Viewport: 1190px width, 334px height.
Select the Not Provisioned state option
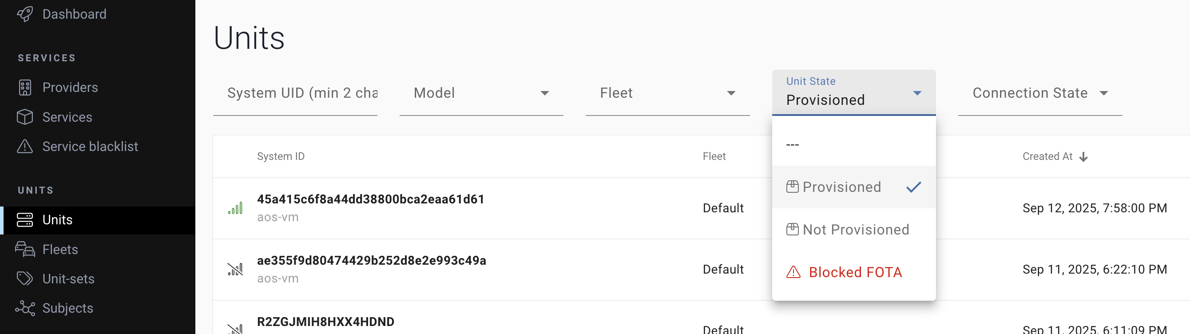856,230
